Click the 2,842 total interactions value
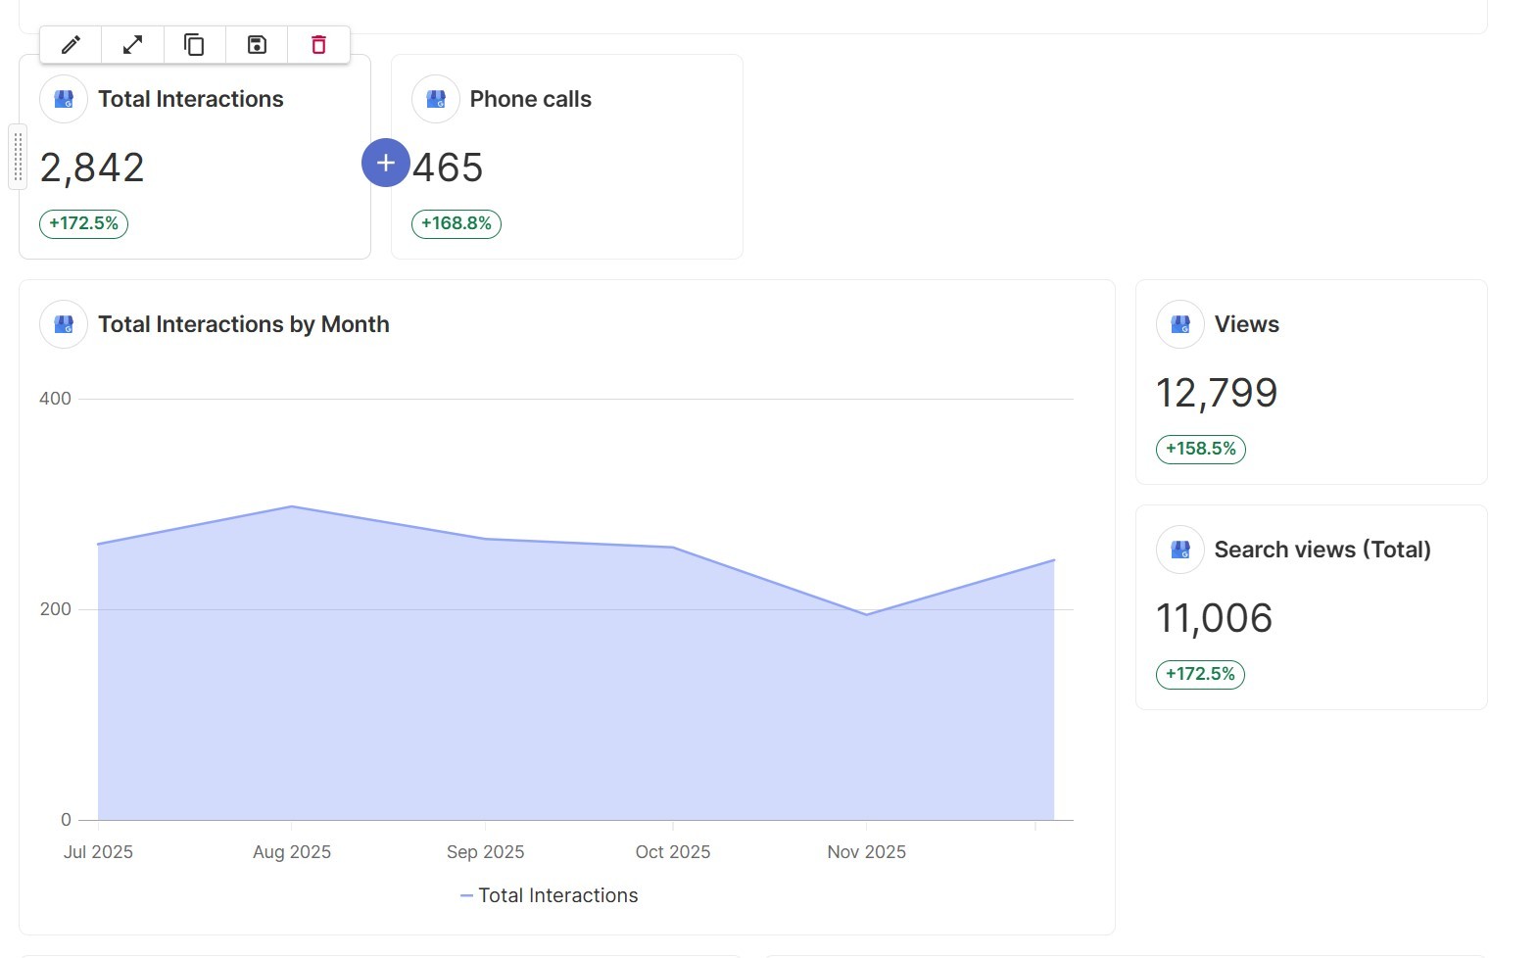 pos(92,168)
